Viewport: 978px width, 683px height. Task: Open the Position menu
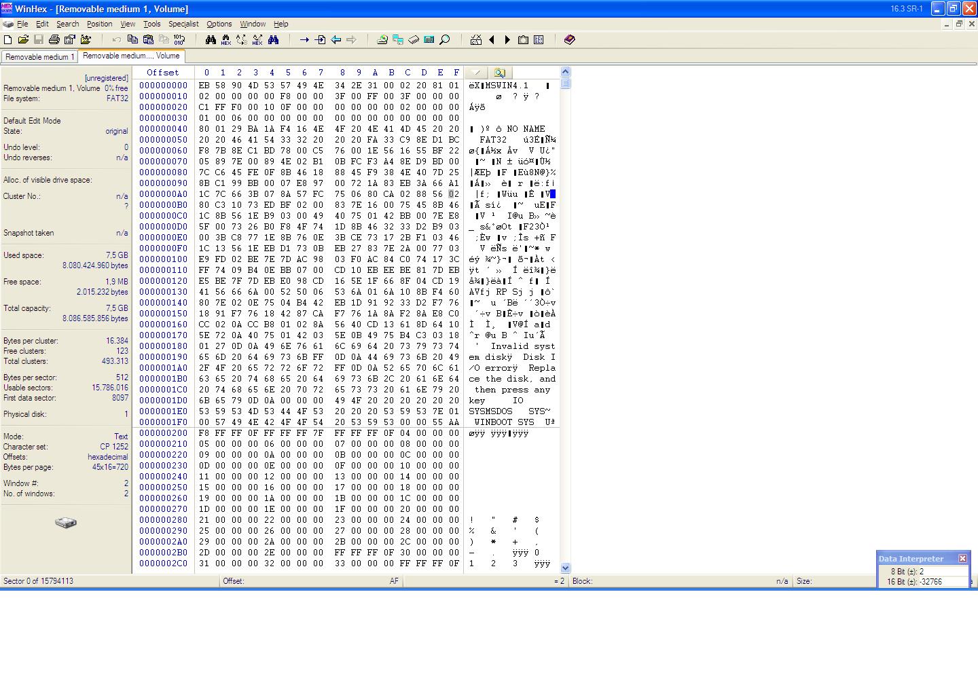(x=100, y=24)
